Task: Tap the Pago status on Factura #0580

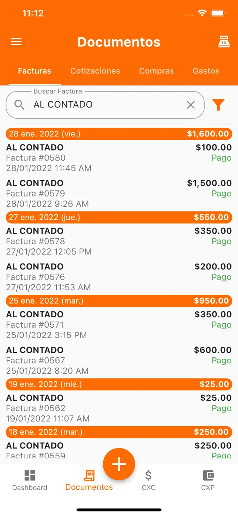Action: 222,158
